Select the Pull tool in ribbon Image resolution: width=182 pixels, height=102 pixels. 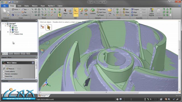(x=70, y=12)
